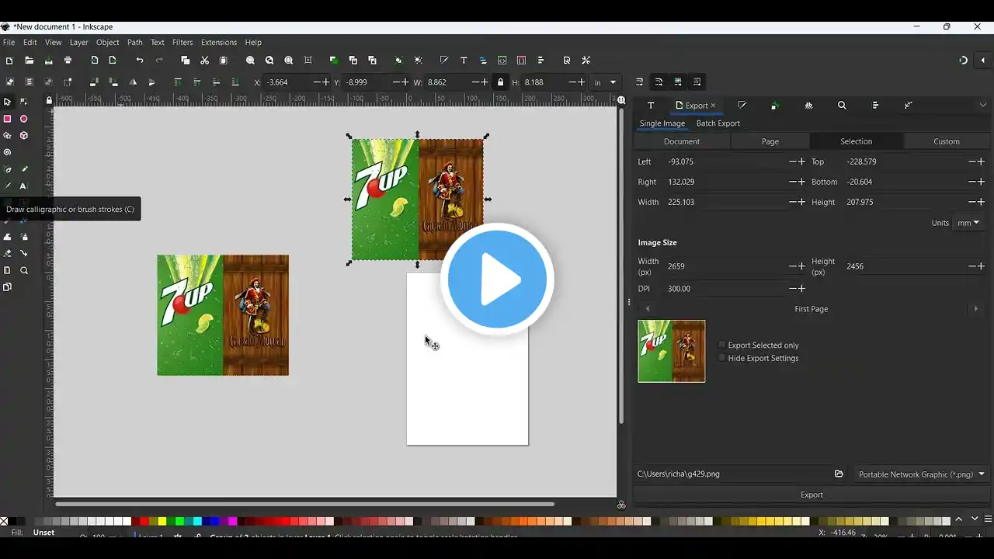
Task: Select the Page export area button
Action: (x=770, y=141)
